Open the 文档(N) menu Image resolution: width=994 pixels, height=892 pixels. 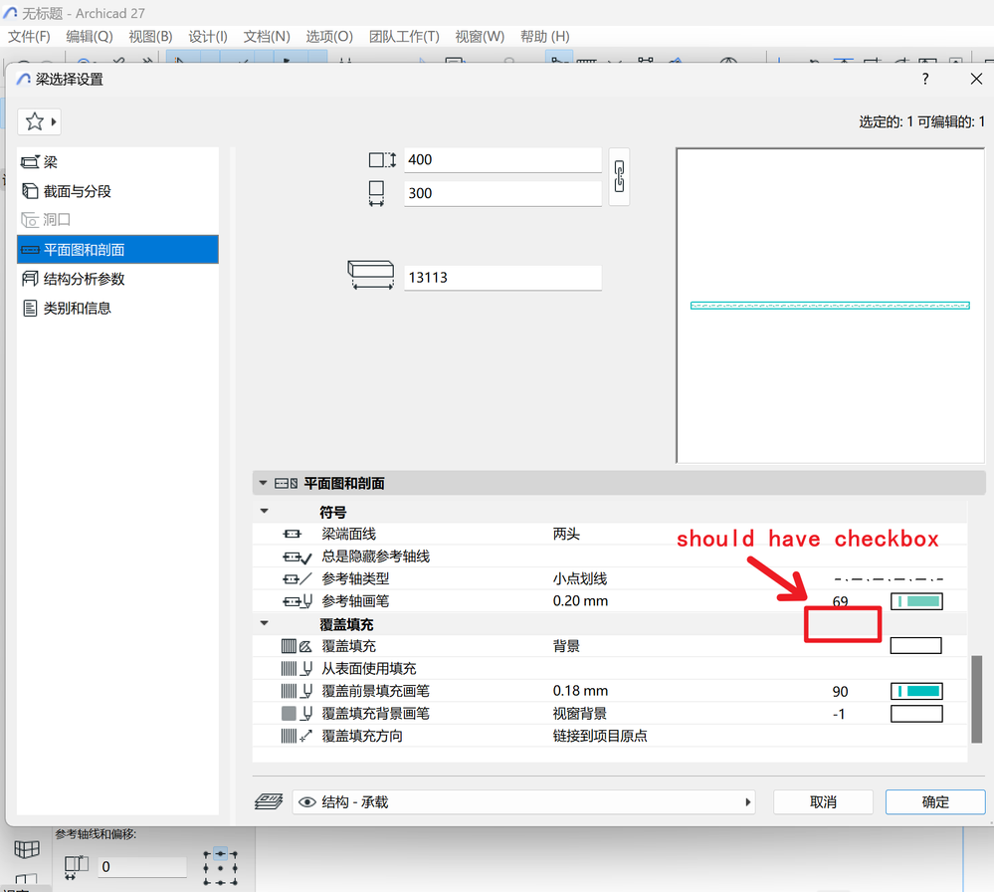tap(267, 36)
